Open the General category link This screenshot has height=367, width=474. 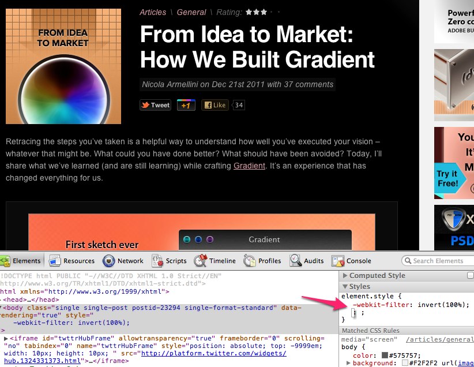pyautogui.click(x=191, y=12)
